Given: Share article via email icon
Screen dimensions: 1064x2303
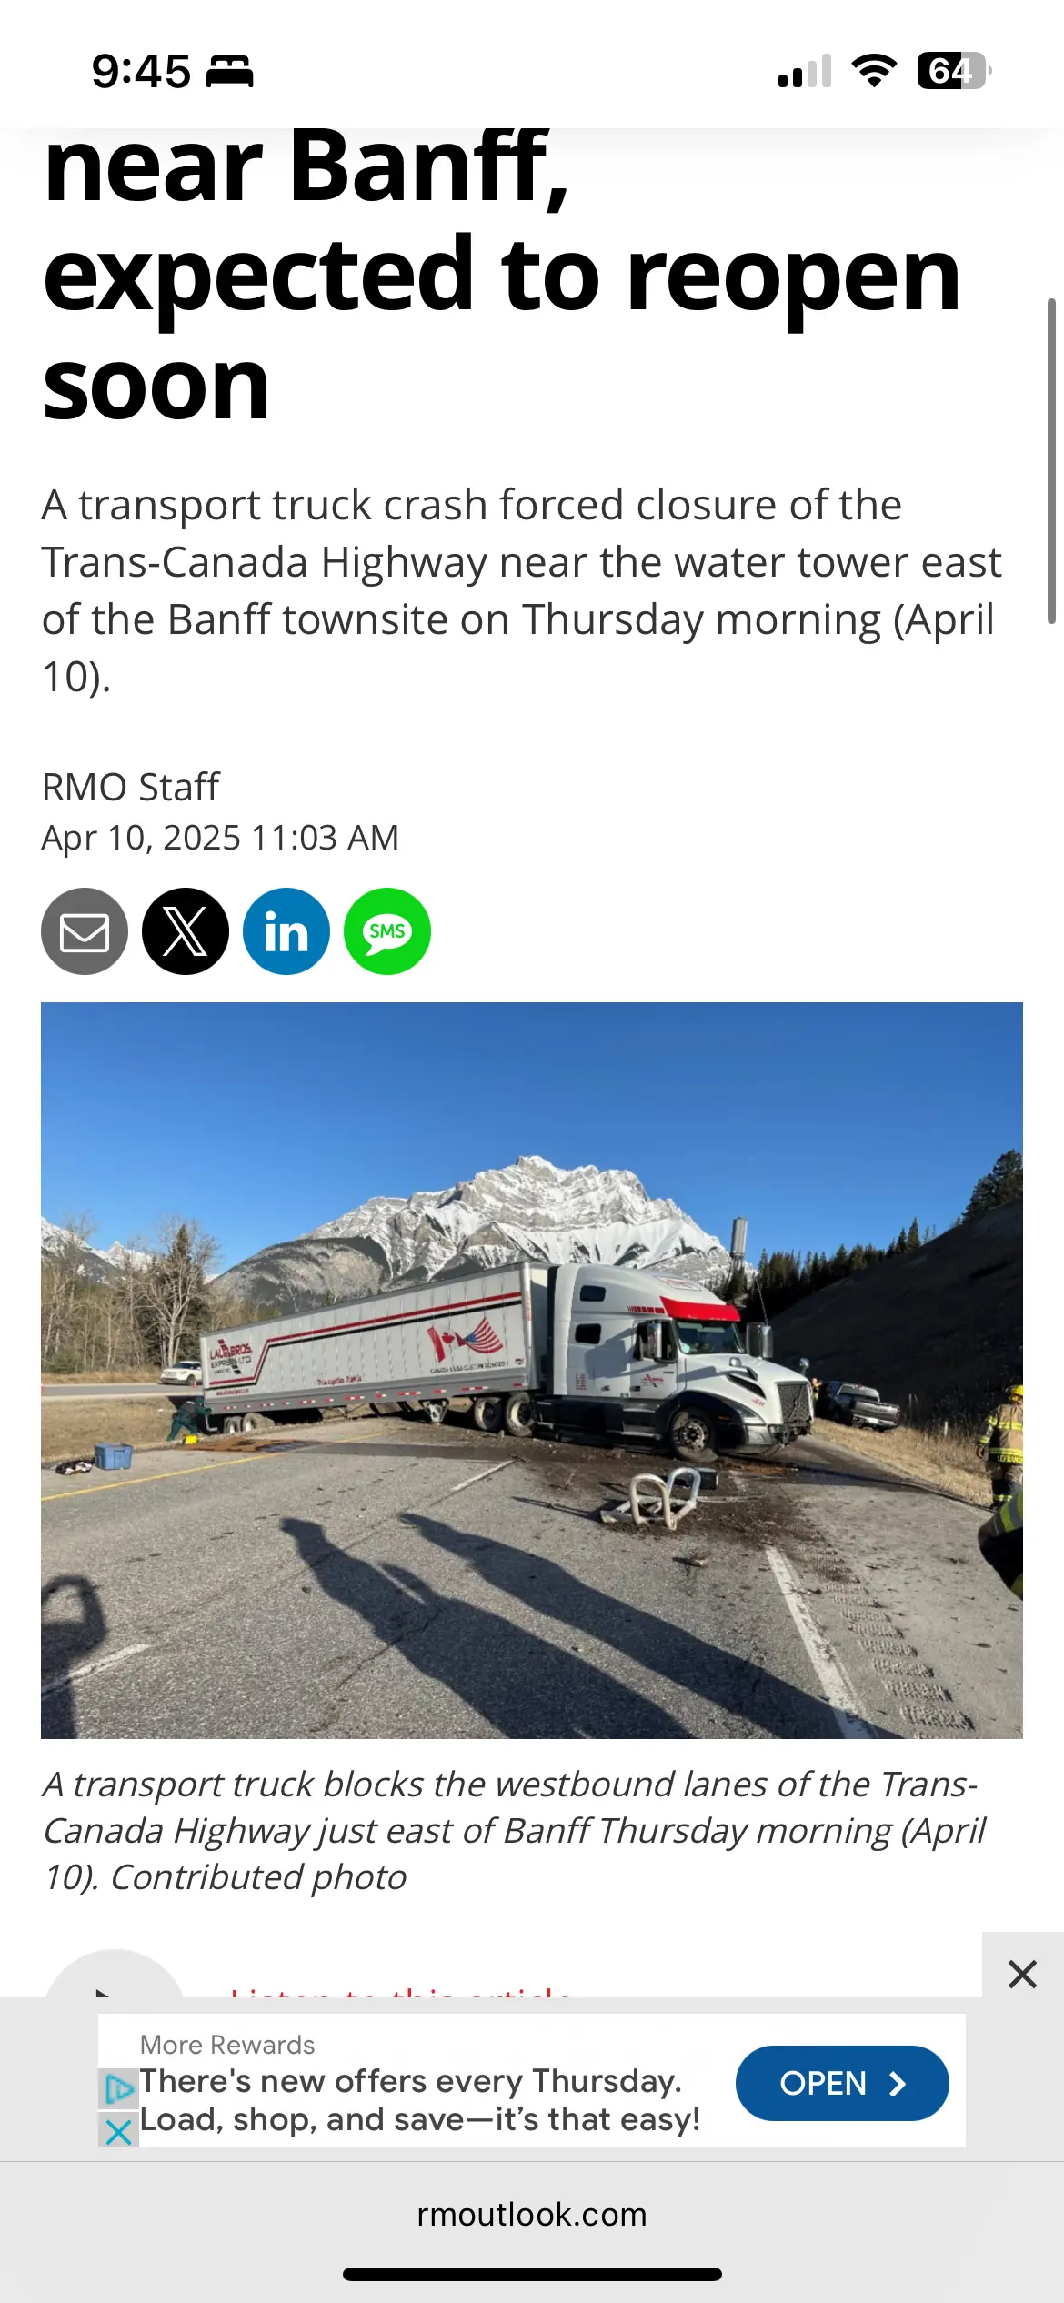Looking at the screenshot, I should coord(85,931).
